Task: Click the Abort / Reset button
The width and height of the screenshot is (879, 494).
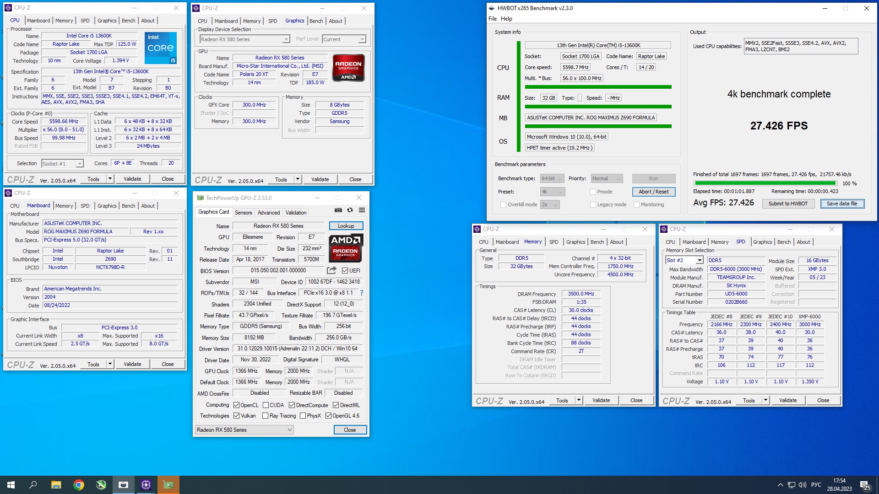Action: tap(653, 192)
